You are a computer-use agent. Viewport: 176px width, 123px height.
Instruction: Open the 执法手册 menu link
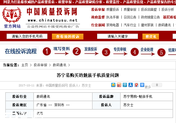(x=113, y=17)
